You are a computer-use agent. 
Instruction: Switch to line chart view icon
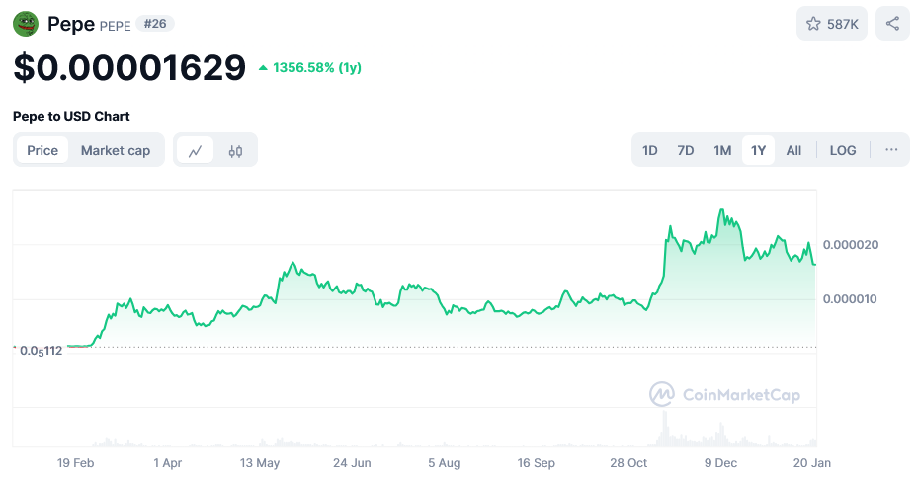pos(195,151)
